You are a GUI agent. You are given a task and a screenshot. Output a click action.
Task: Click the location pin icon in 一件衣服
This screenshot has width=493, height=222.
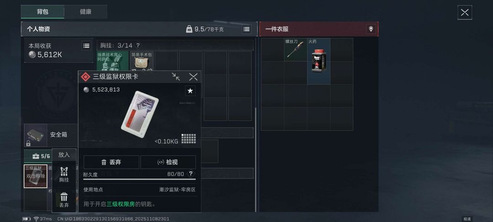click(371, 29)
